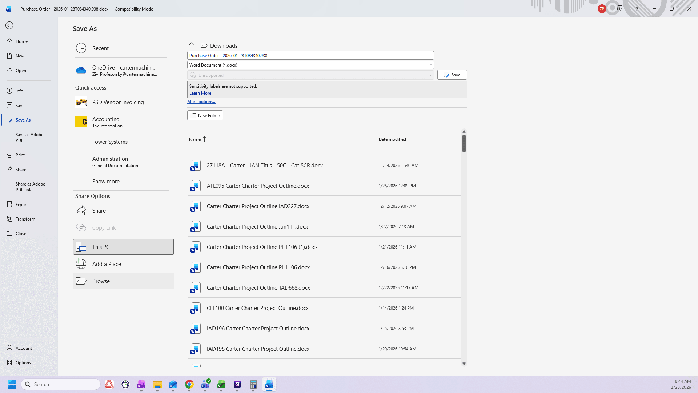Screen dimensions: 698x393
Task: Select ATL095 Carter Charter Project Outline.docx
Action: tap(324, 186)
